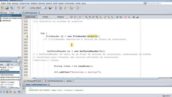This screenshot has width=172, height=97.
Task: Click the Debug Project icon
Action: tap(71, 8)
